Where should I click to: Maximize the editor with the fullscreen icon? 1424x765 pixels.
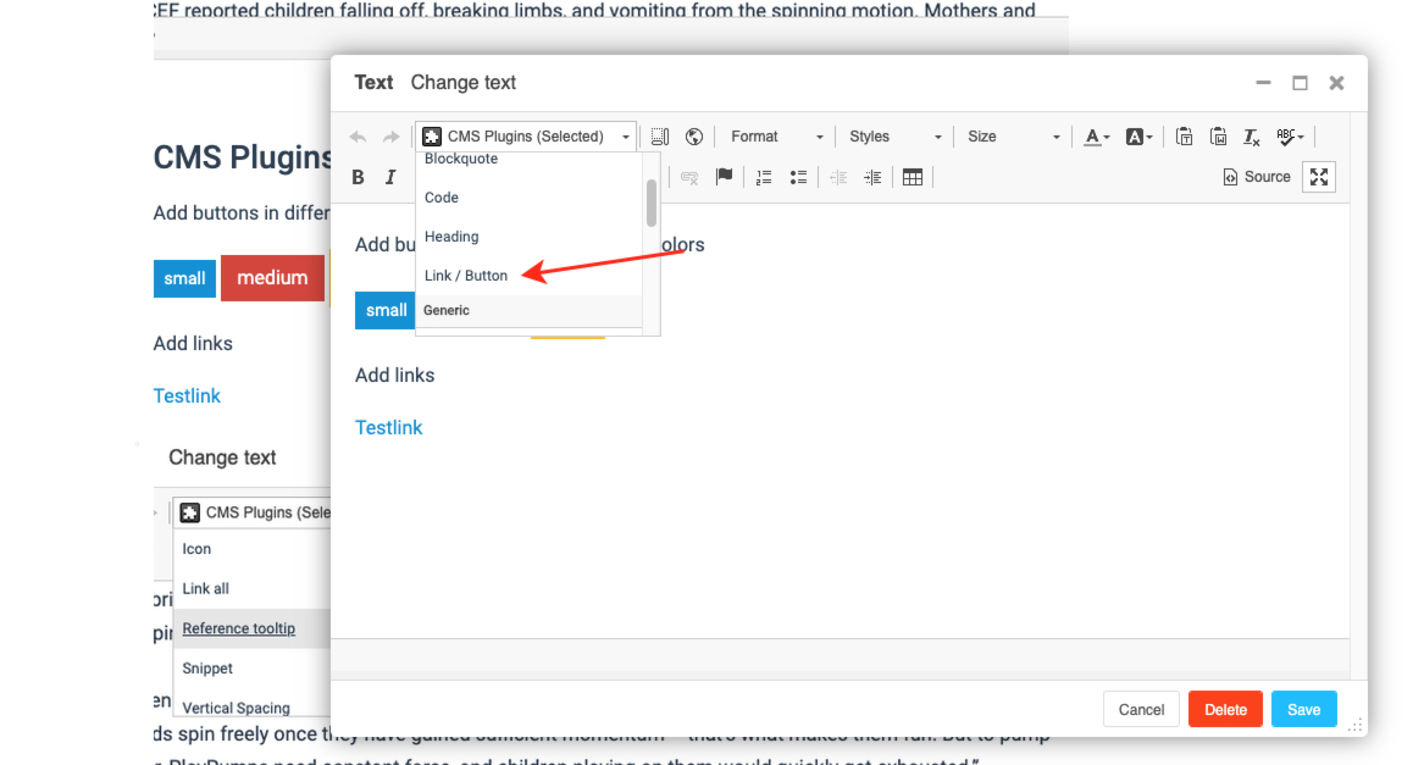tap(1318, 177)
